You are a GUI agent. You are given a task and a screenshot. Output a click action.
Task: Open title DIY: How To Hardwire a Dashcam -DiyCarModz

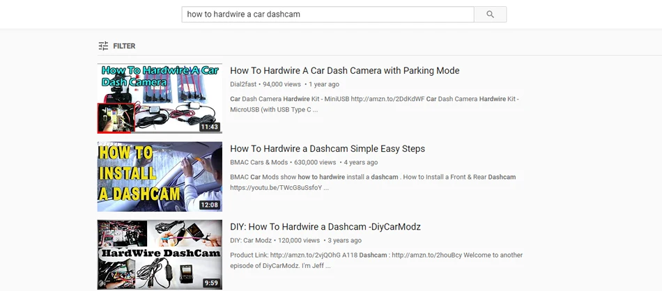325,227
